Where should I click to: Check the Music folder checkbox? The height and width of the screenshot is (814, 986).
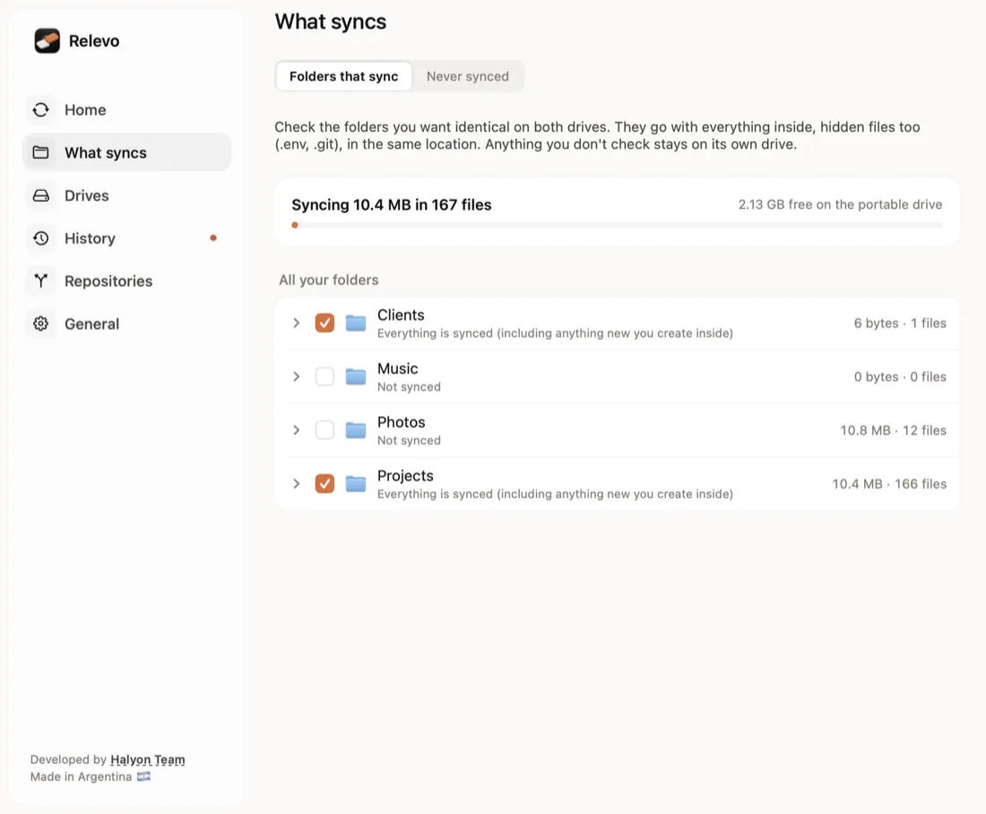324,377
